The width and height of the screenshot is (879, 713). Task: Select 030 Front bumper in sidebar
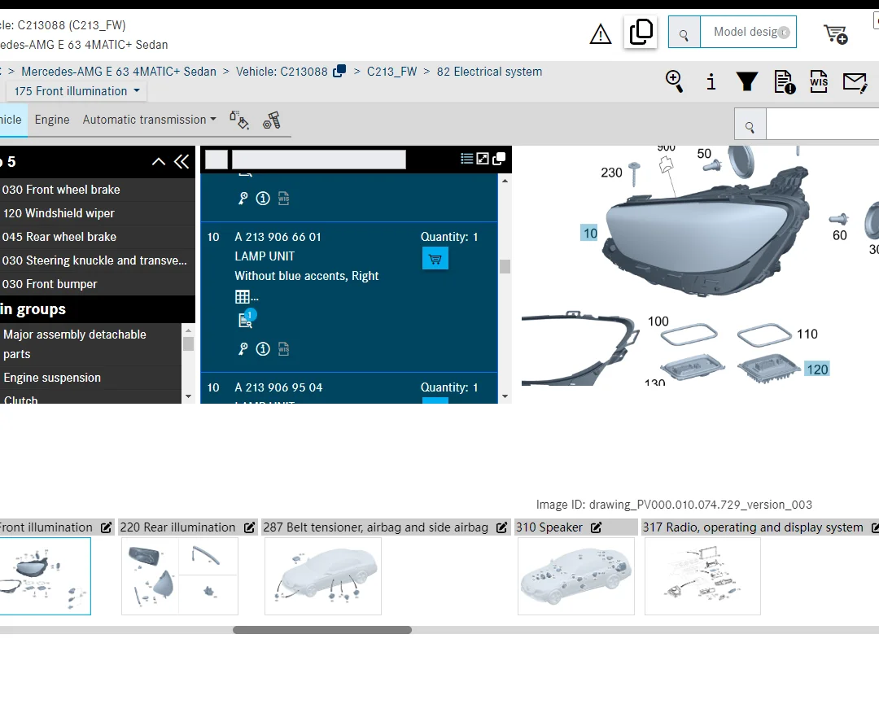click(x=96, y=284)
